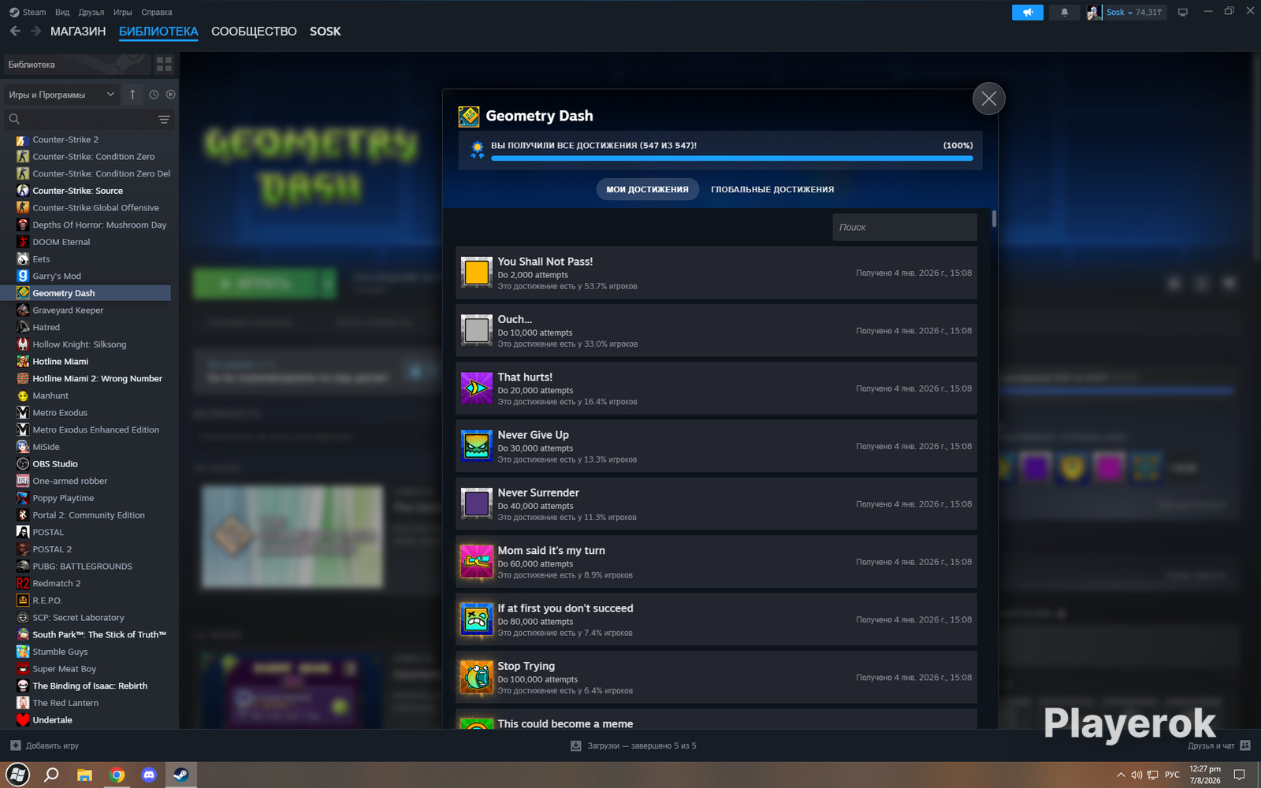1261x788 pixels.
Task: Click the 100% achievement progress bar
Action: tap(732, 158)
